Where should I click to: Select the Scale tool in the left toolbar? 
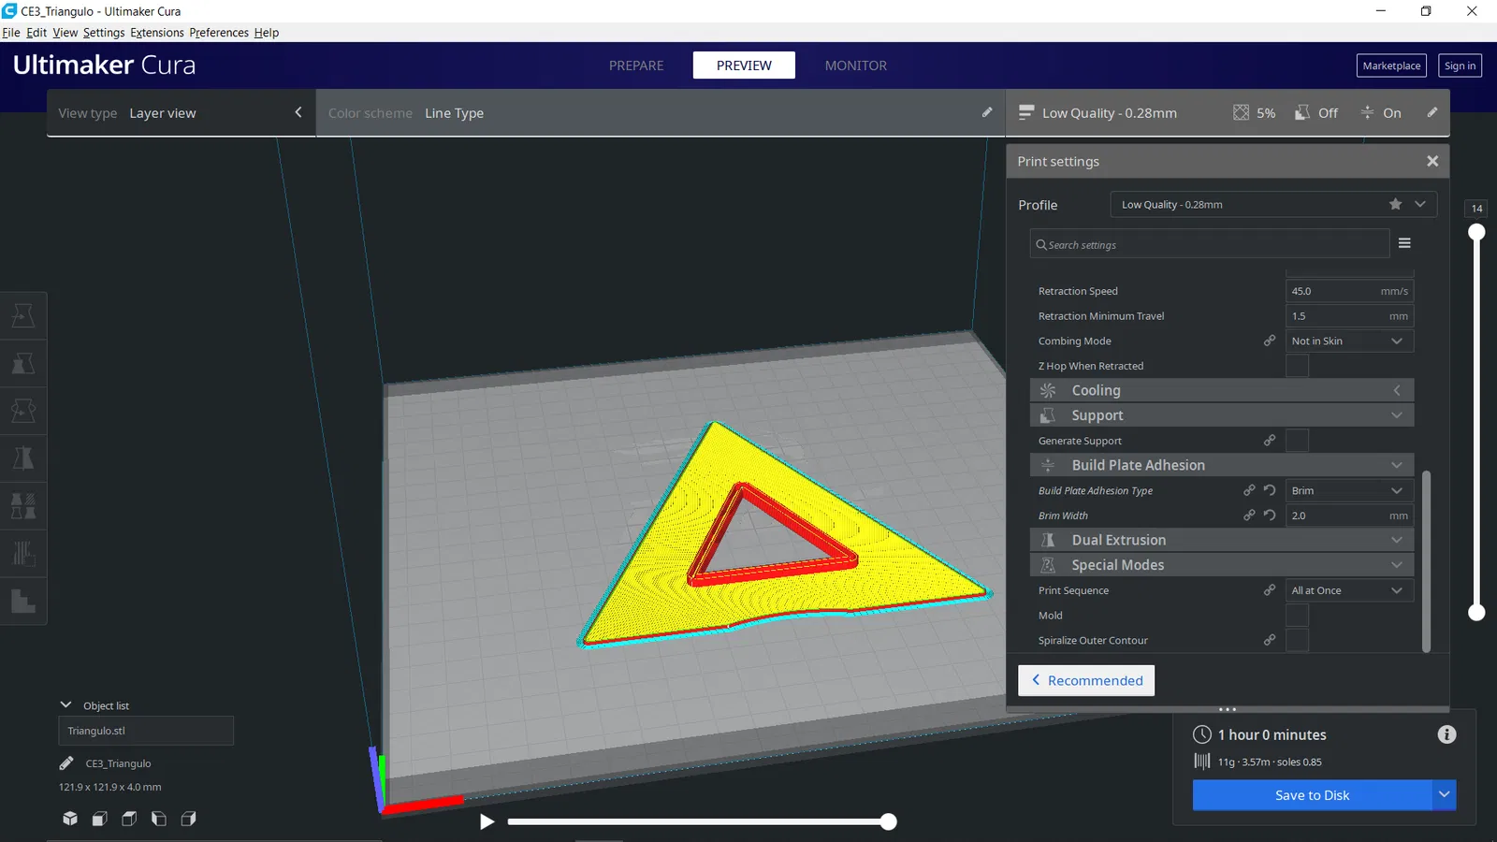coord(23,363)
